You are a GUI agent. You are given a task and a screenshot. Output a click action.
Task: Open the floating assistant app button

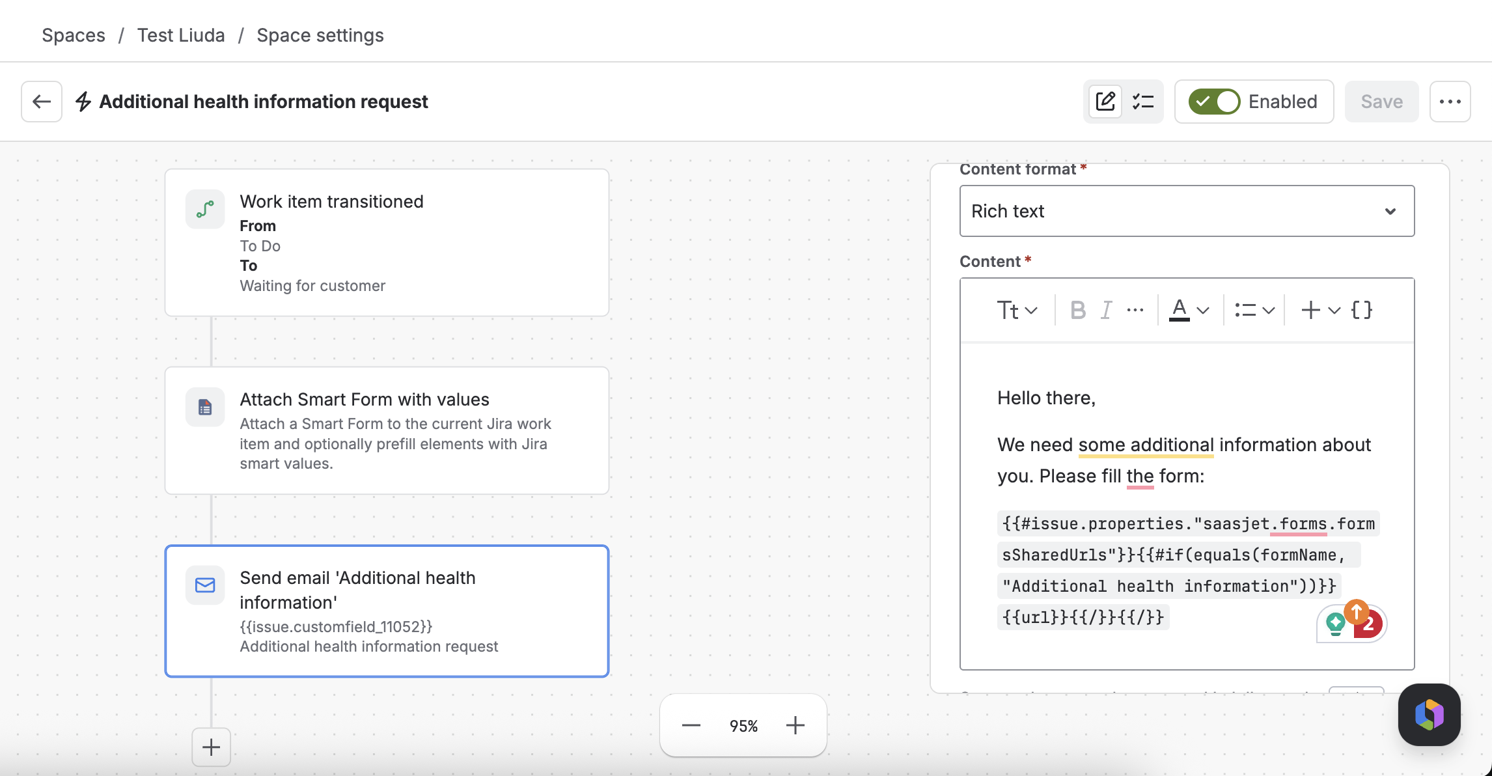tap(1430, 715)
